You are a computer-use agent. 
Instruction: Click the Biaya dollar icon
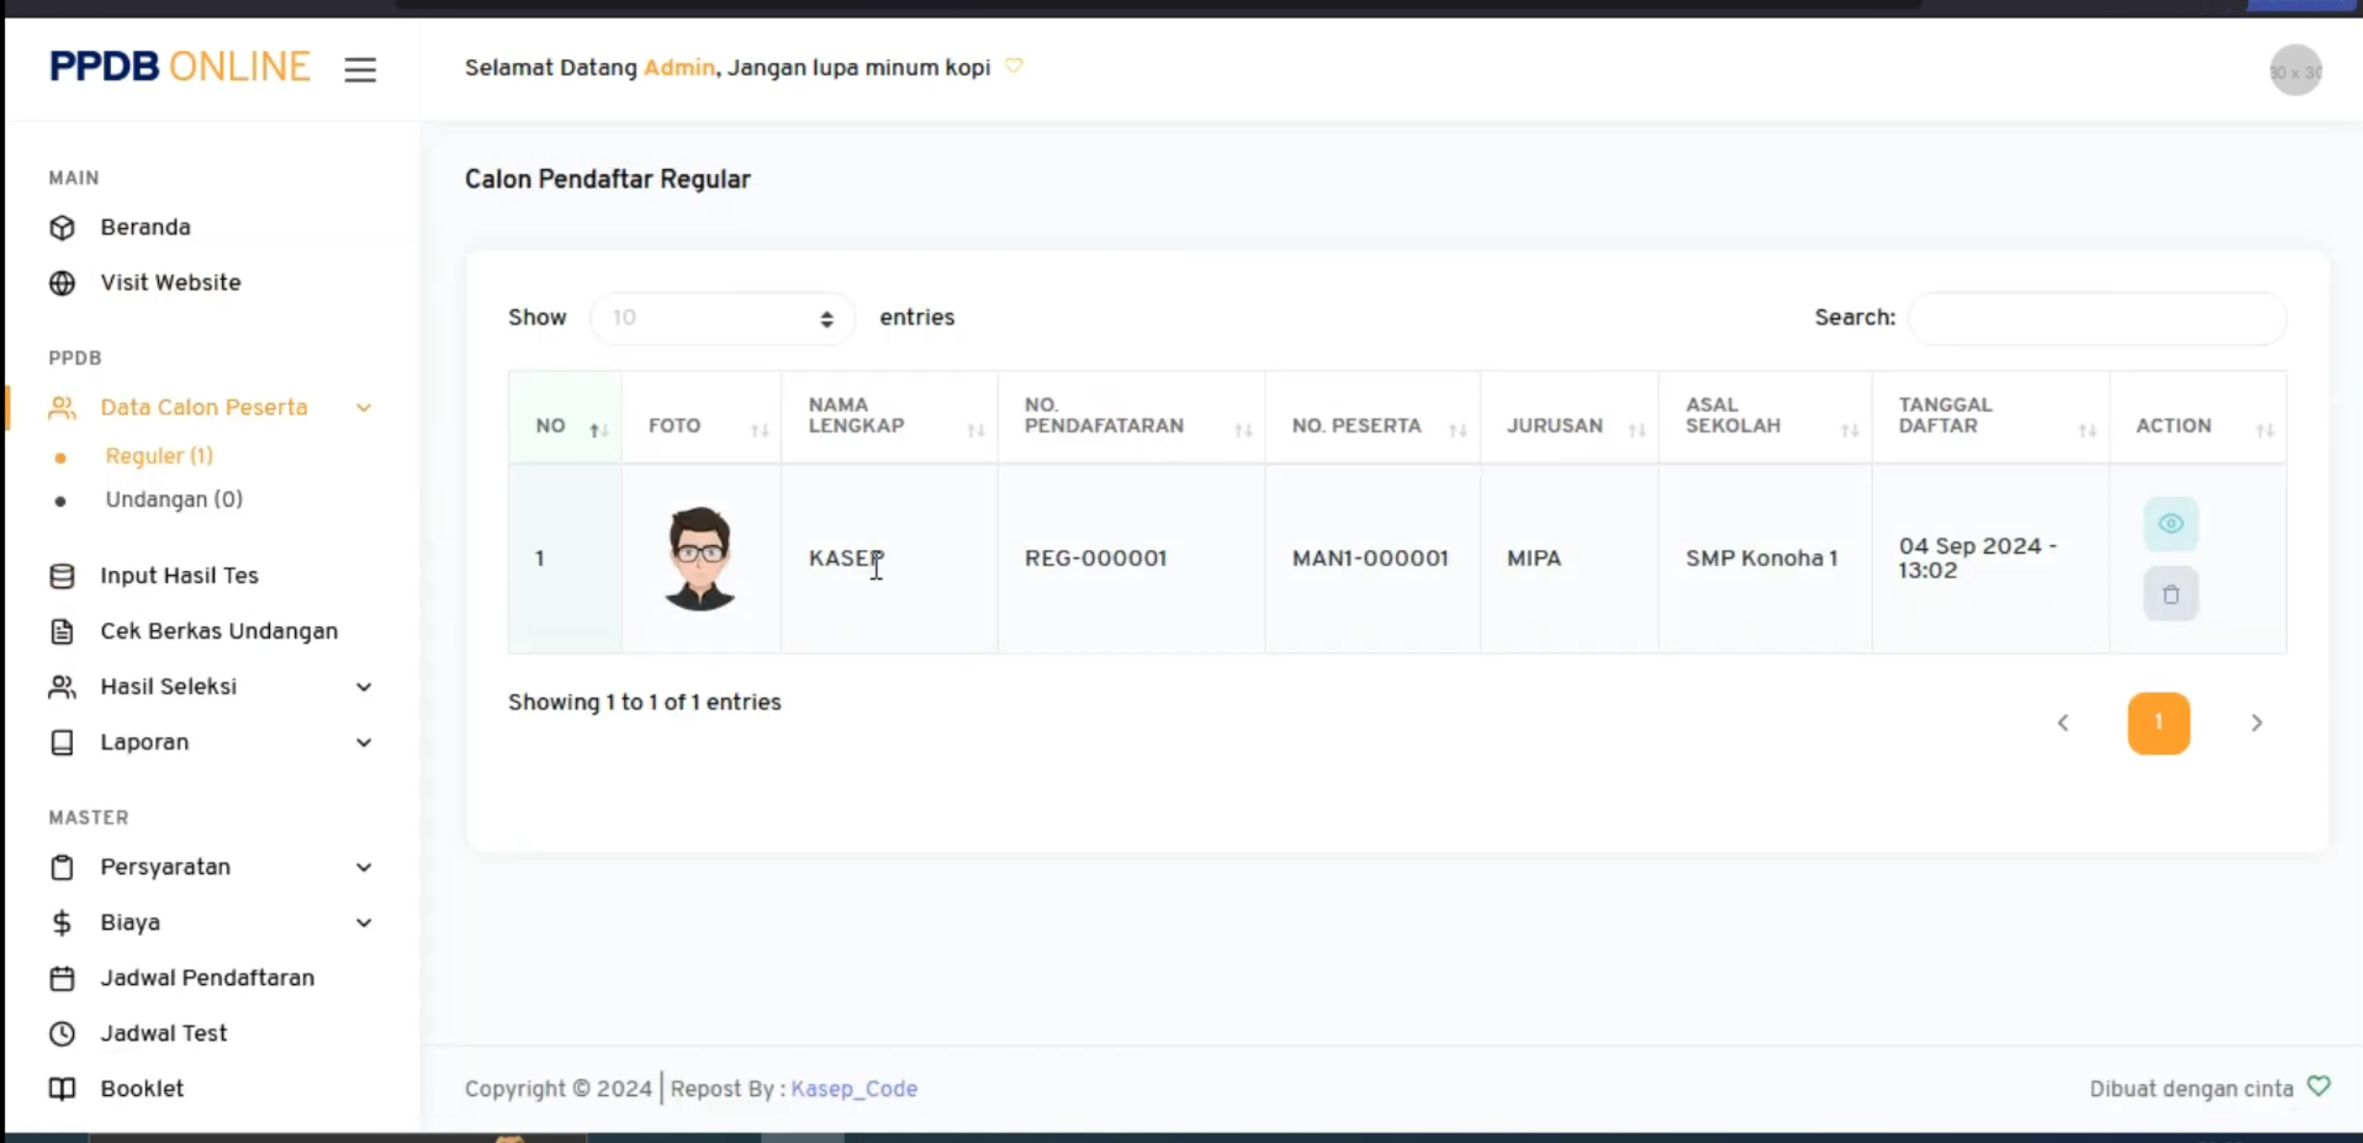point(62,922)
